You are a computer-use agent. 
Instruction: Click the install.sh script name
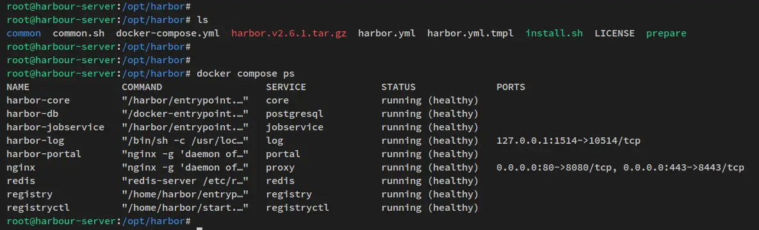tap(554, 34)
